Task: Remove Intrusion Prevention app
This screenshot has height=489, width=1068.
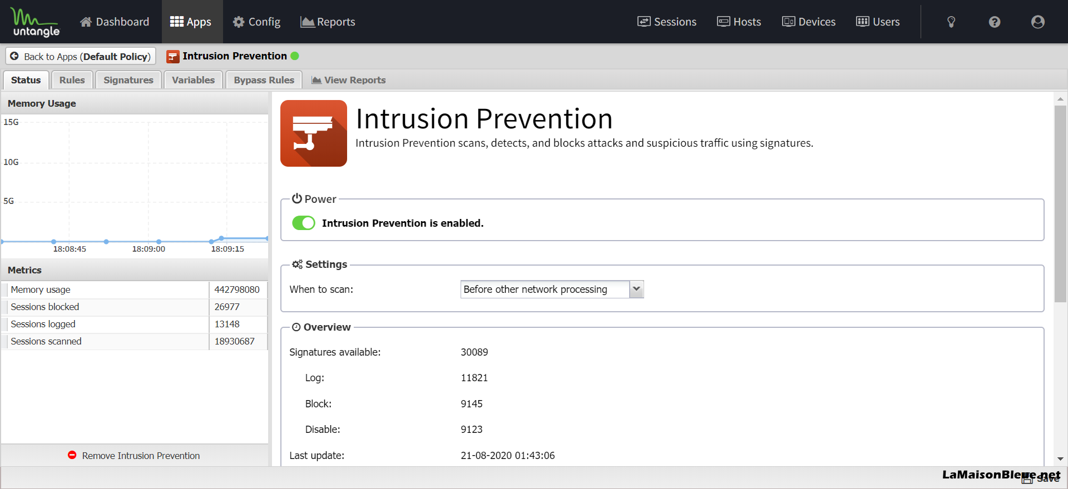Action: pyautogui.click(x=134, y=456)
